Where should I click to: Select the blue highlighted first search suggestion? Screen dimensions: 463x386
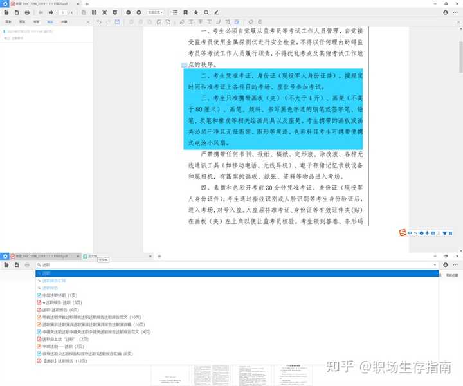click(237, 273)
